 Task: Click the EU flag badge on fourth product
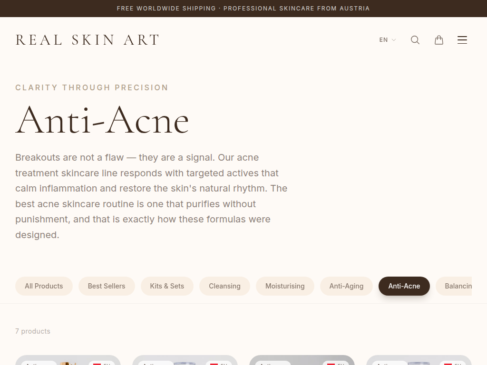click(452, 363)
